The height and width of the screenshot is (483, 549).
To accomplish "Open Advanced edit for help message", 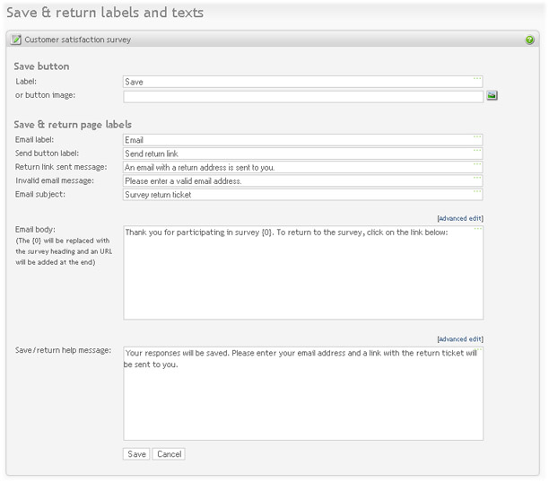I will pos(460,339).
